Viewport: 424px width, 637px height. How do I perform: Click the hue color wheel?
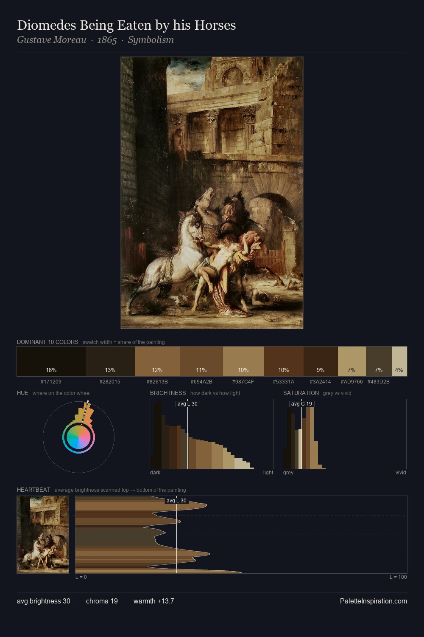pos(78,437)
